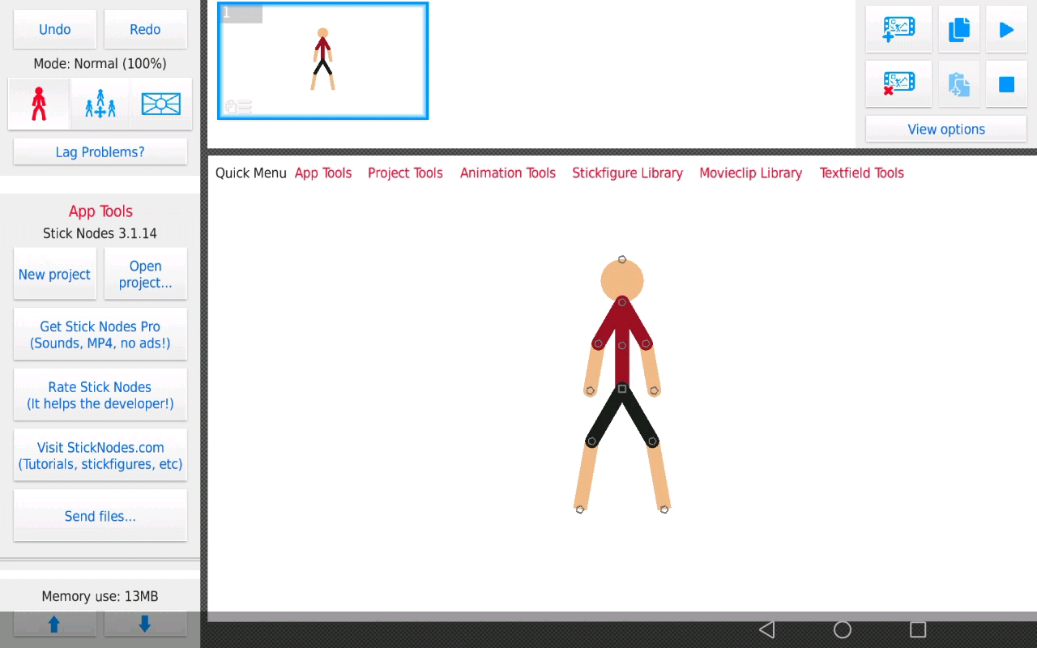Move the tools panel up with the up arrow

point(54,624)
